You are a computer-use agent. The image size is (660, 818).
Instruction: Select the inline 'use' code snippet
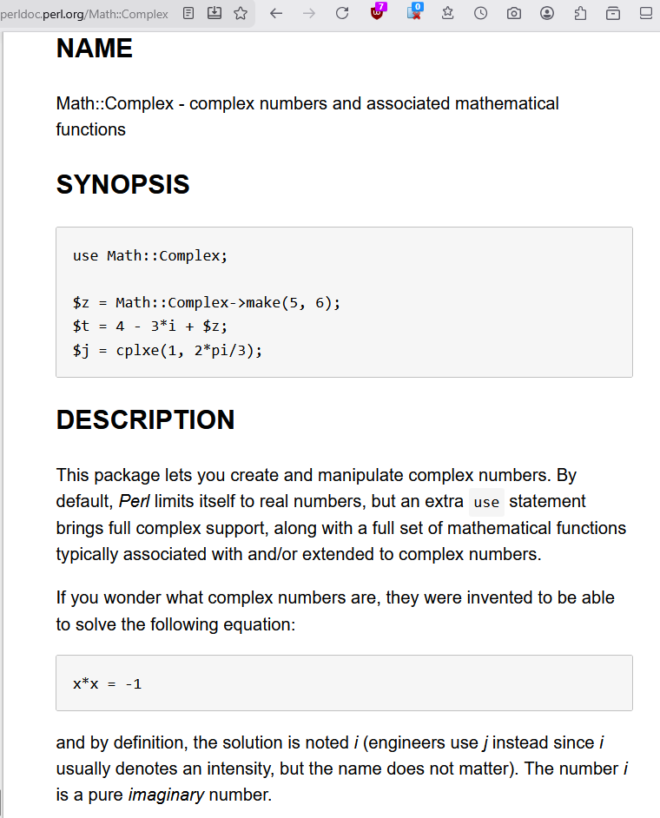click(x=486, y=502)
